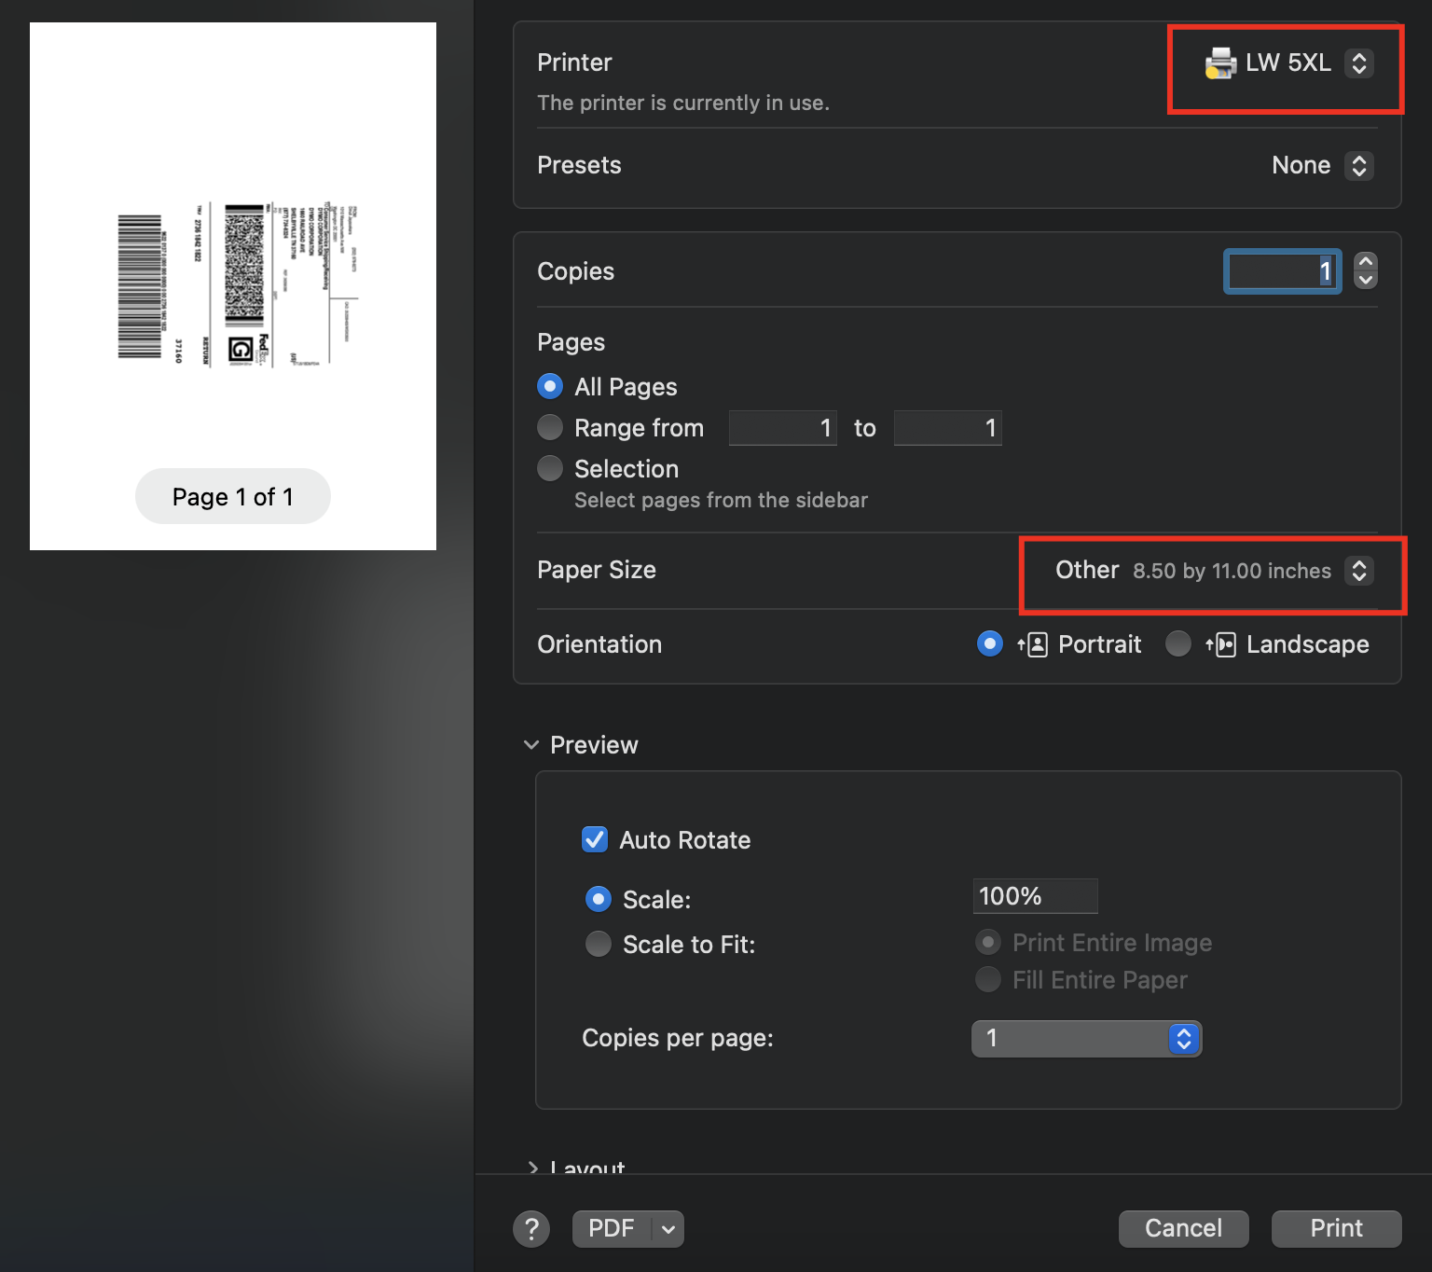1432x1272 pixels.
Task: Expand the Layout section
Action: pyautogui.click(x=532, y=1166)
